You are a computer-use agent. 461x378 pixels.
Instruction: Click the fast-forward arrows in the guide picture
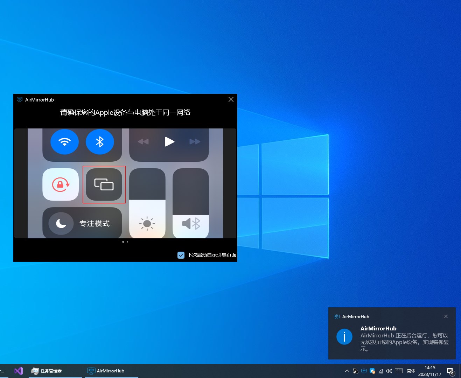[195, 142]
